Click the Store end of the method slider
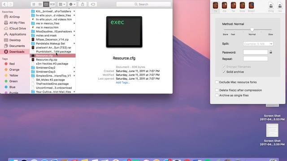287x161 pixels. [x=226, y=34]
